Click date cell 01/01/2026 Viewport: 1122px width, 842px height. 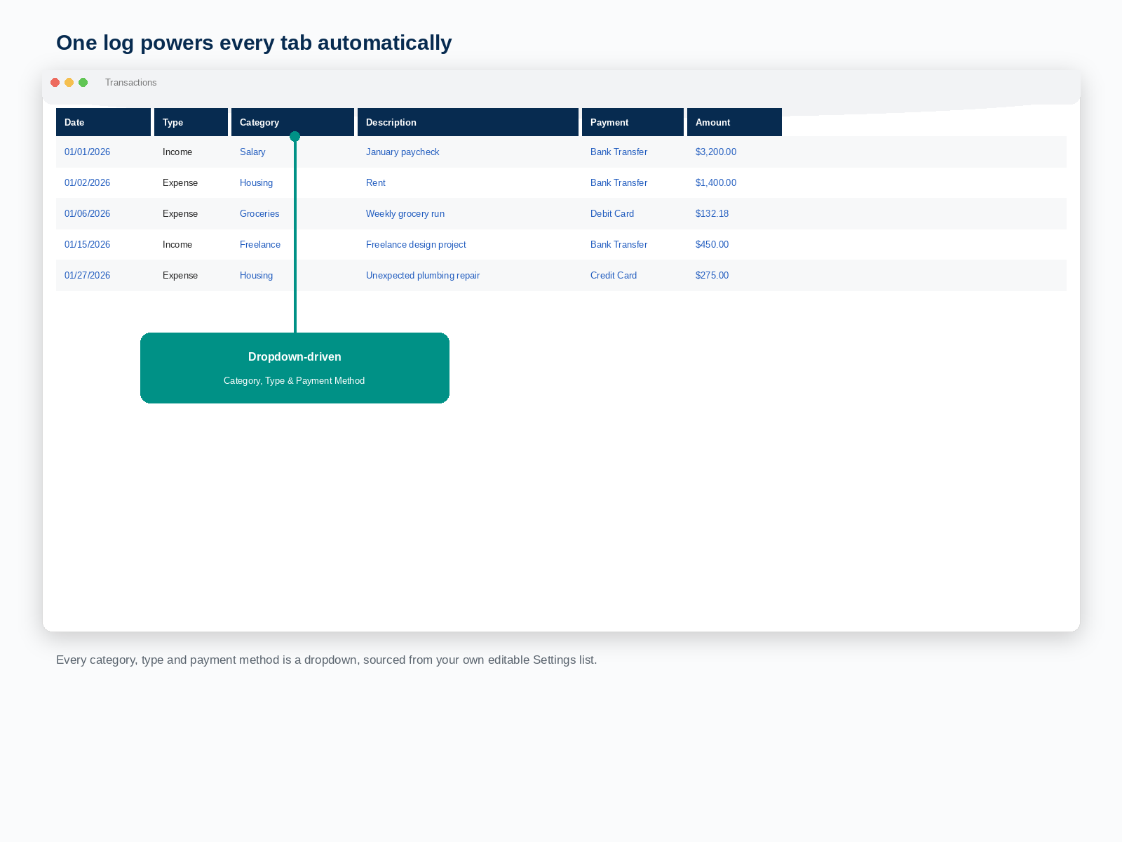coord(87,152)
